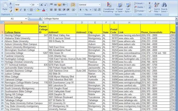This screenshot has width=178, height=111.
Task: Click the Clear eraser icon
Action: [x=150, y=11]
